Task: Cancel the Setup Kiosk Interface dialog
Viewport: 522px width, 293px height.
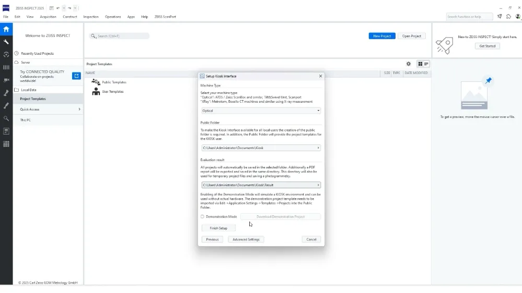Action: [311, 239]
